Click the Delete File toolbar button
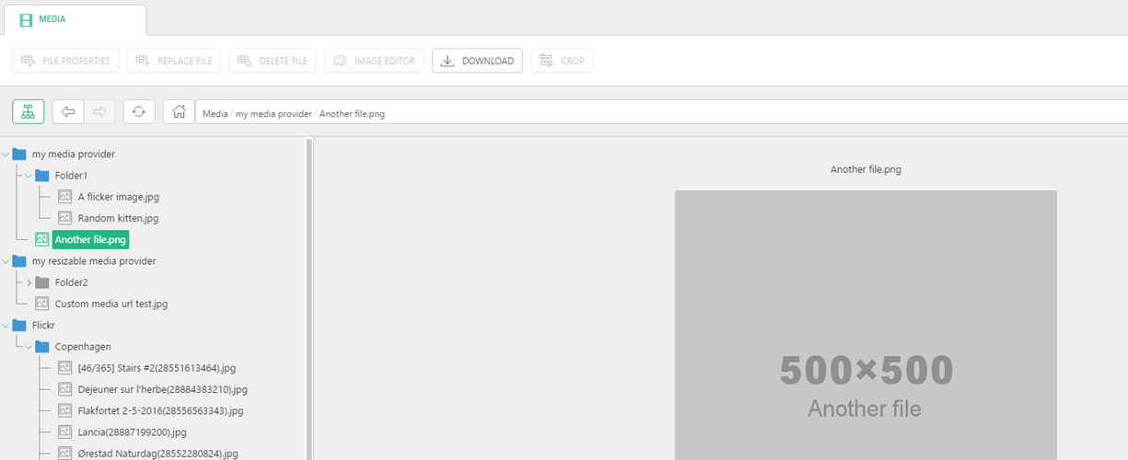 (x=273, y=61)
